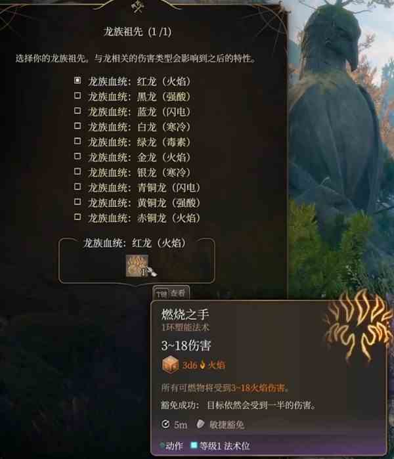Click the Burning Hands spell icon in the preview box

(137, 265)
